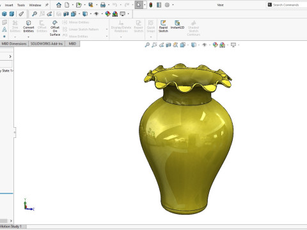The image size is (307, 230).
Task: Toggle Section View in the heads-up toolbar
Action: pyautogui.click(x=168, y=45)
